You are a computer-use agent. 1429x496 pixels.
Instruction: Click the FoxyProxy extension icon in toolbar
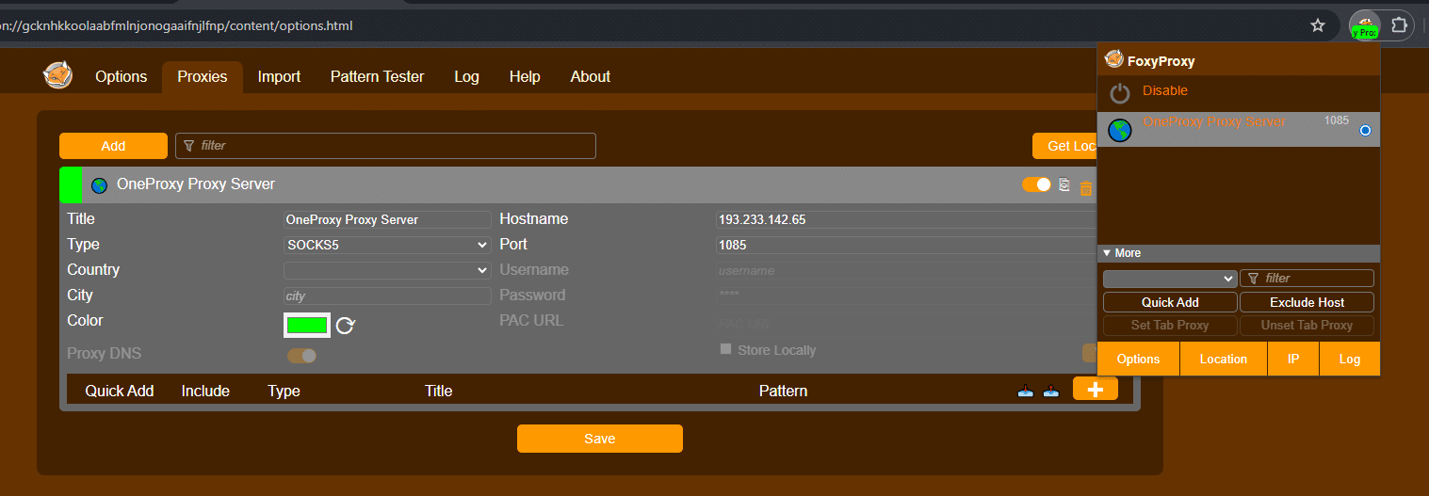[x=1364, y=25]
